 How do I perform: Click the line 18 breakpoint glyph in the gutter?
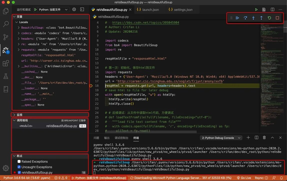click(x=91, y=86)
